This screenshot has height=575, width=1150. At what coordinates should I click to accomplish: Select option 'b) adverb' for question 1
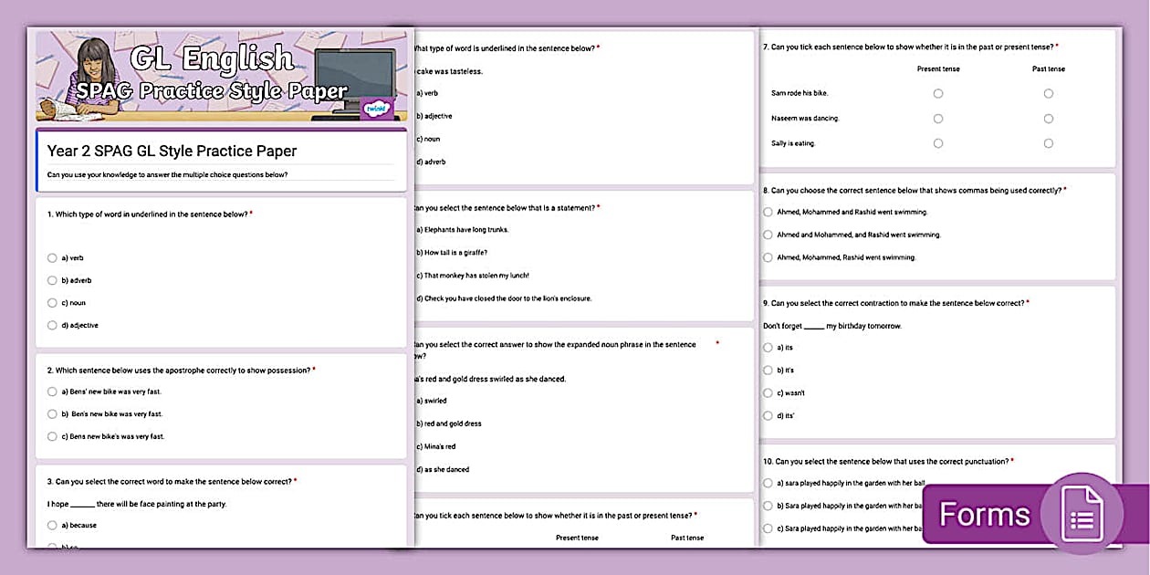(52, 280)
